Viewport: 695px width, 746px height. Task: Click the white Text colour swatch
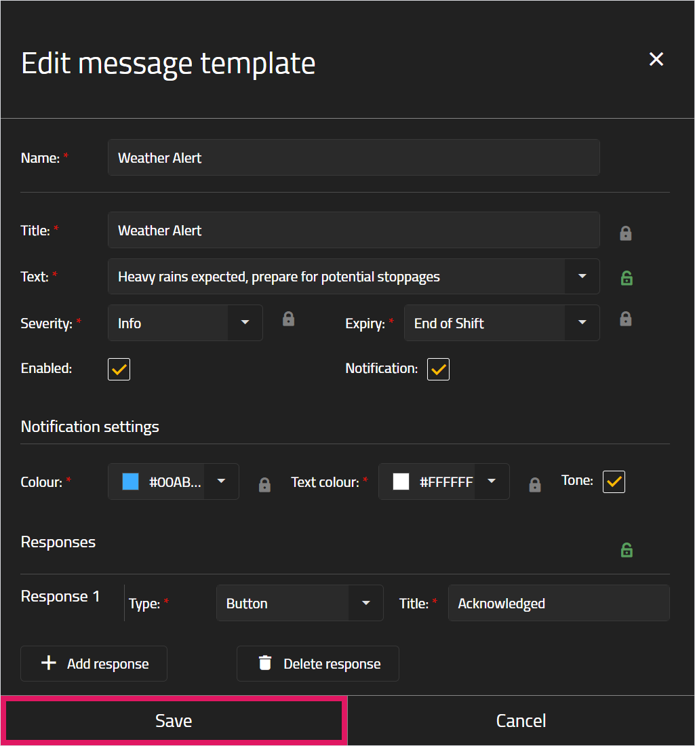[x=401, y=482]
